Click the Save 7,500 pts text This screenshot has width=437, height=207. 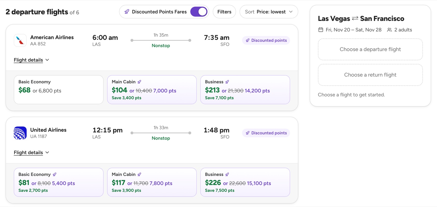pyautogui.click(x=220, y=190)
